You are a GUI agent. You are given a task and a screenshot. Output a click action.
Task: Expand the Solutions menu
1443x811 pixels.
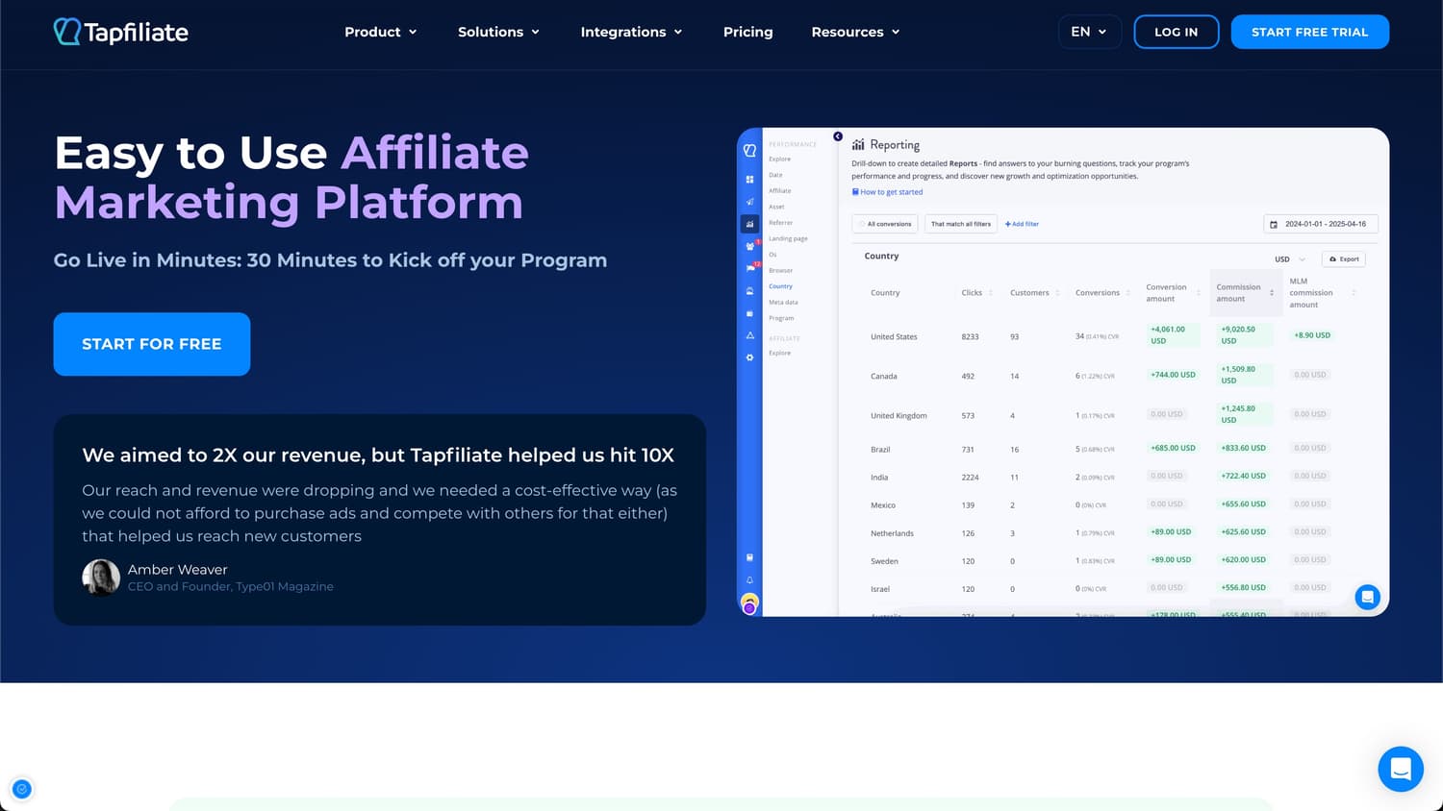498,32
